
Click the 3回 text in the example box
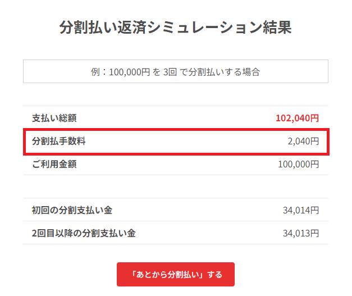(x=170, y=72)
